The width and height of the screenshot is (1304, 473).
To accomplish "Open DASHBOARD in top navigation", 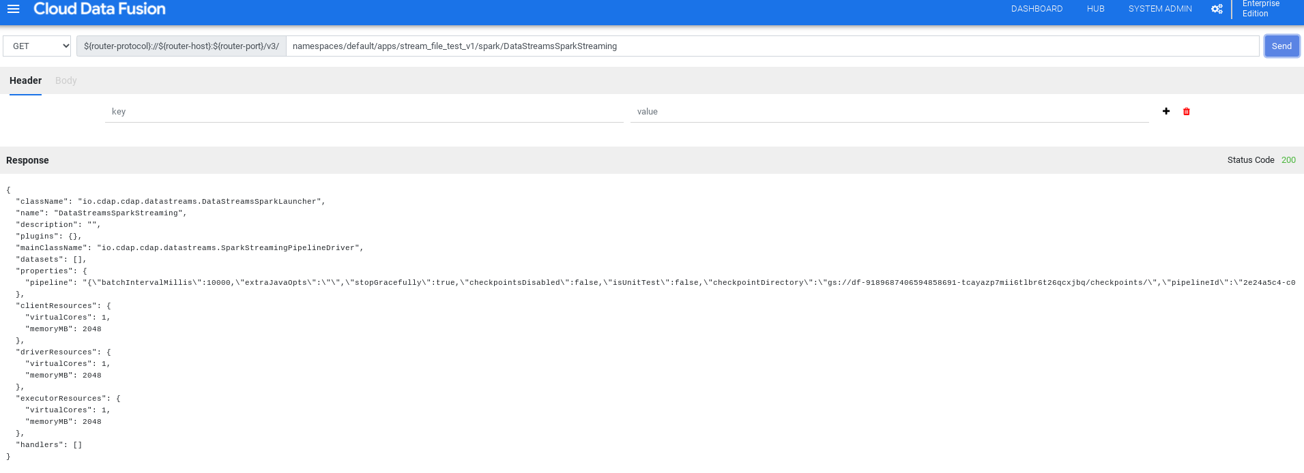I will (x=1037, y=9).
